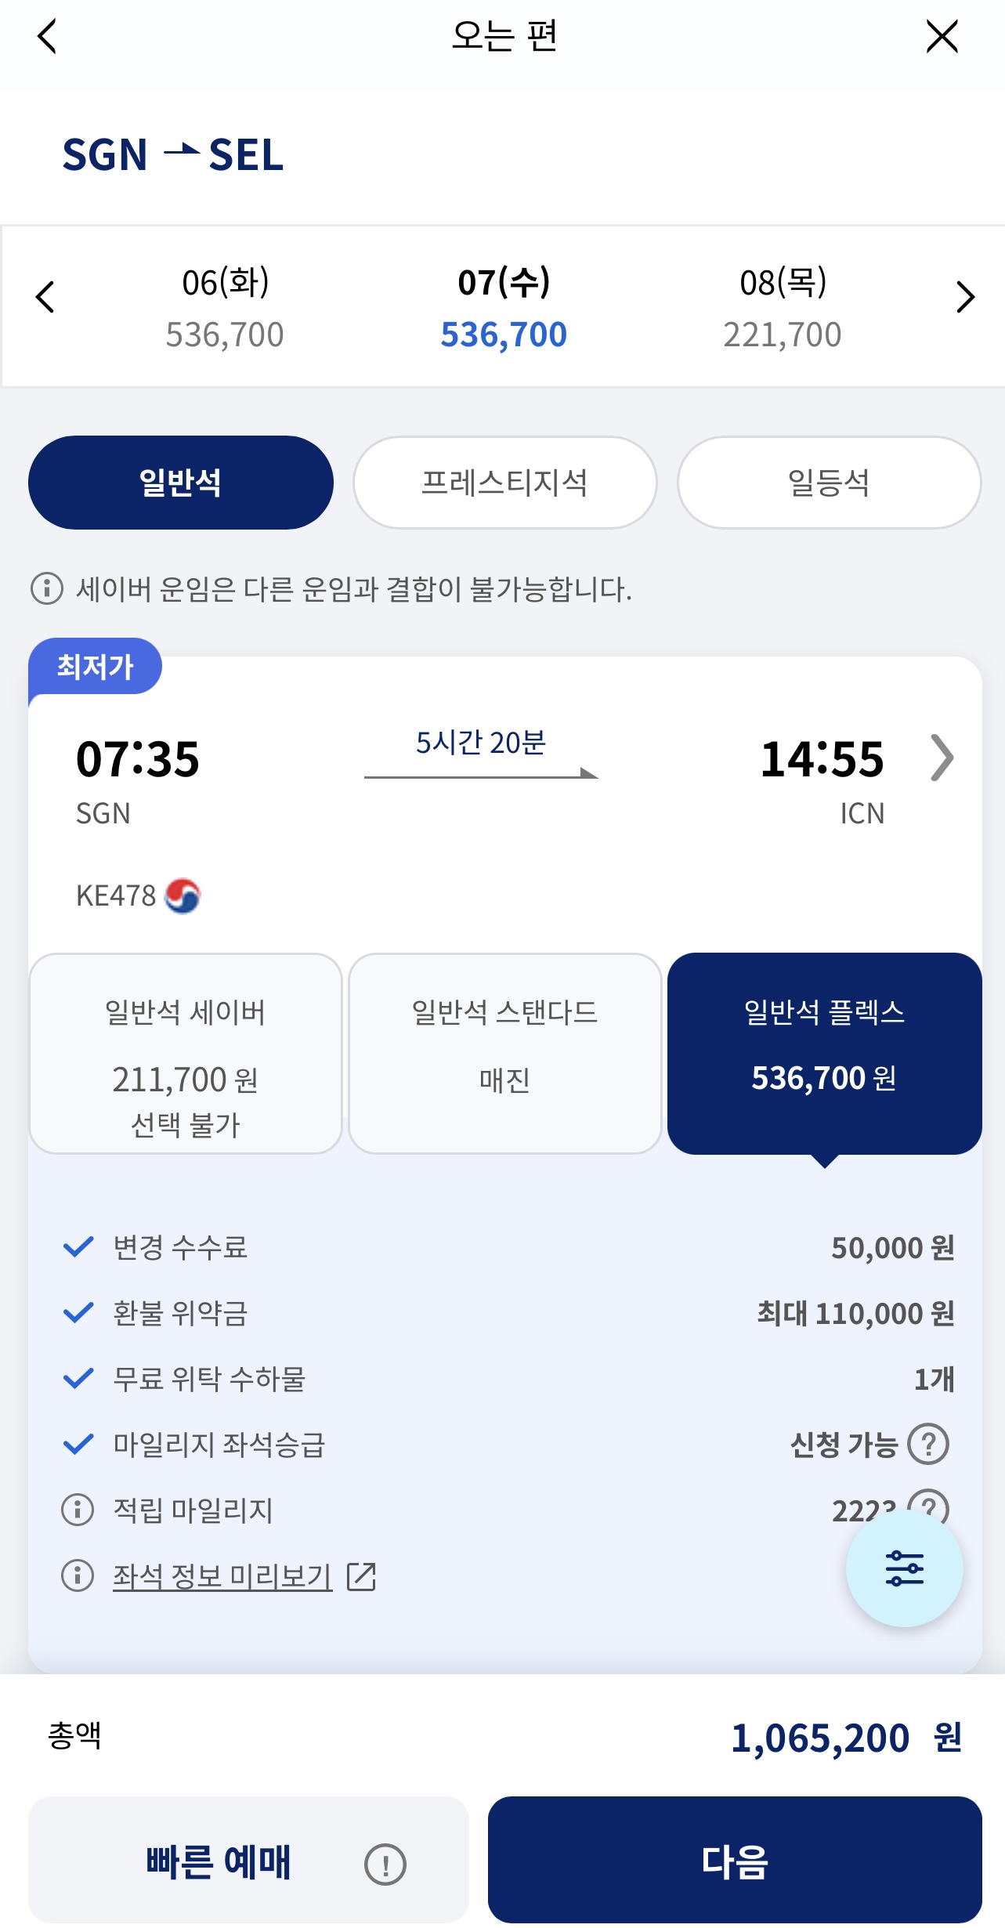
Task: Open the 좌석 정보 미리보기 link
Action: pos(223,1576)
